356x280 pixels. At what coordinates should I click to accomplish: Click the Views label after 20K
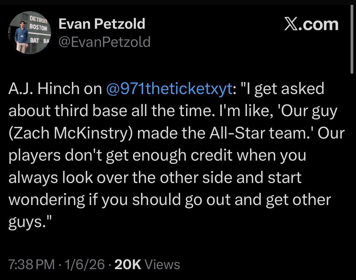pos(163,264)
